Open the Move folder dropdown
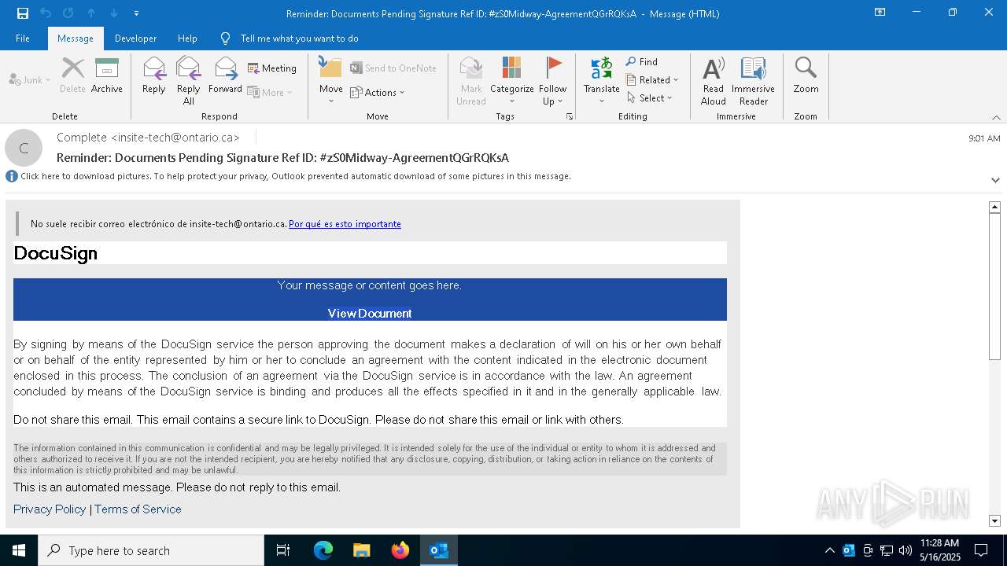Image resolution: width=1007 pixels, height=566 pixels. point(331,81)
